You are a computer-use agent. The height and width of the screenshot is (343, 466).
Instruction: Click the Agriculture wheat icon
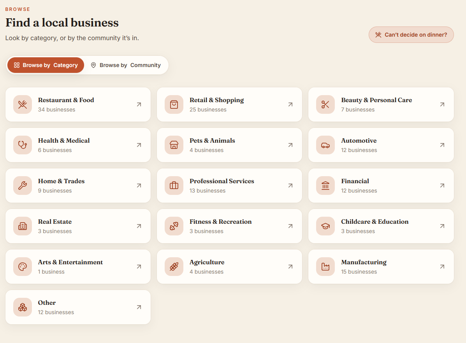tap(174, 267)
